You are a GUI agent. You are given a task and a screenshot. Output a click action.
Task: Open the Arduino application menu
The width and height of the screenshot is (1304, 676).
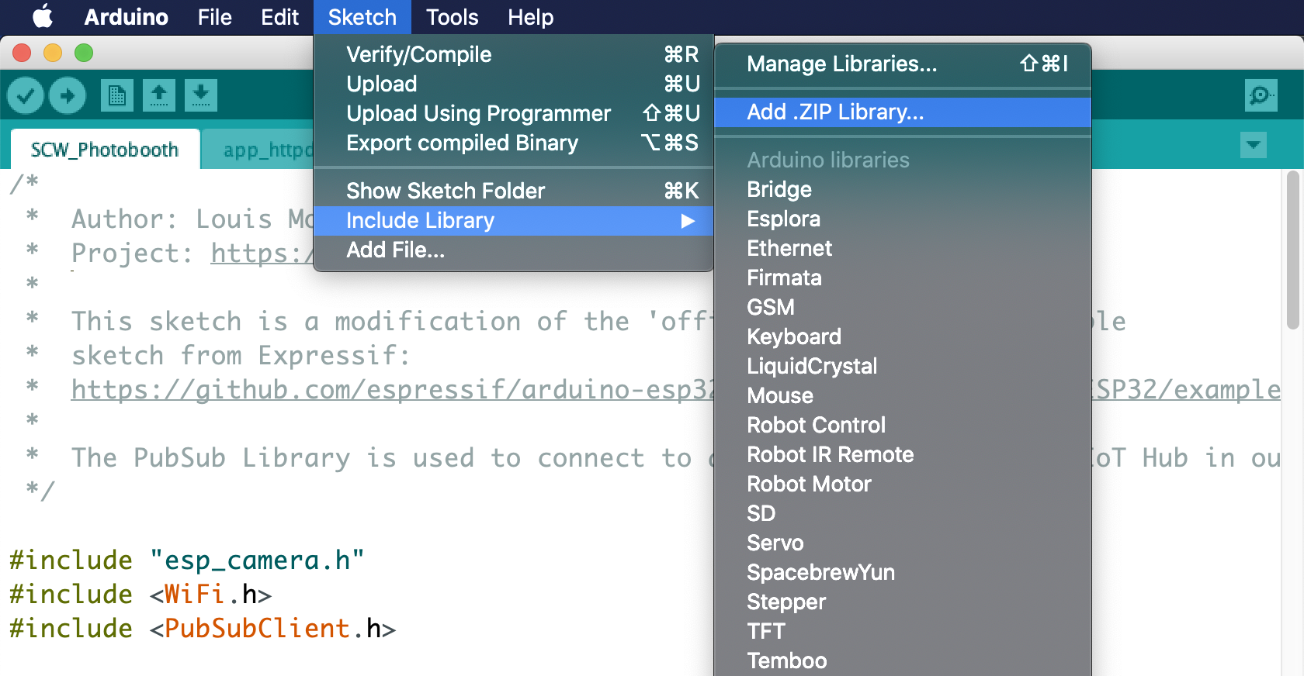(x=126, y=17)
